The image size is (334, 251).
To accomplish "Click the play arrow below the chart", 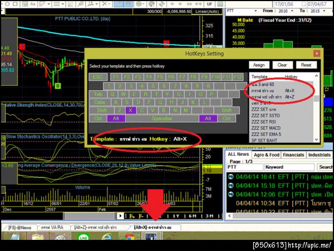I will point(120,216).
